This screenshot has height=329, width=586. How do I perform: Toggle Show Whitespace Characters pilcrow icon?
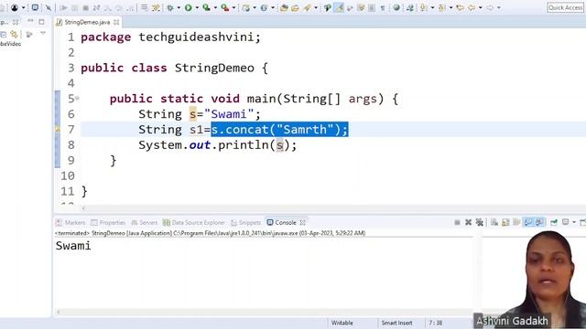click(x=383, y=7)
